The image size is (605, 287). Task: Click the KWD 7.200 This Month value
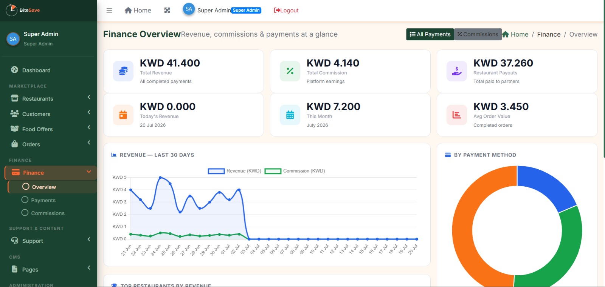pyautogui.click(x=334, y=107)
